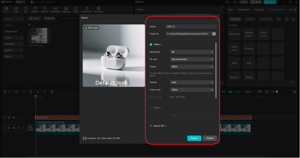The image size is (300, 158).
Task: Open the Menu in the title bar
Action: 20,2
